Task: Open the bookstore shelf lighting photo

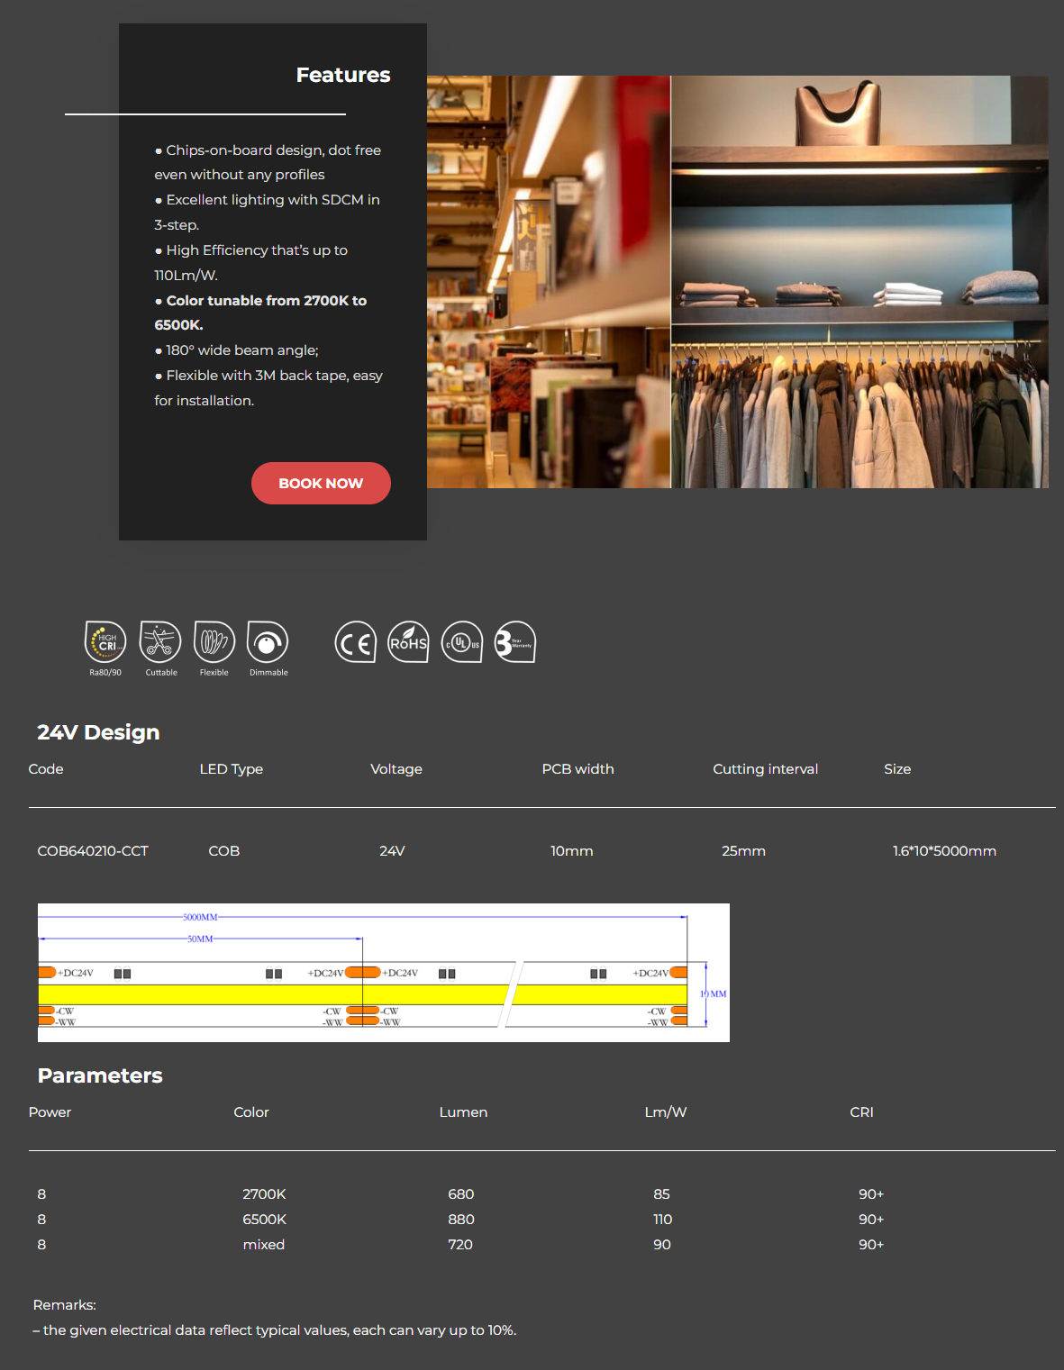Action: point(548,282)
